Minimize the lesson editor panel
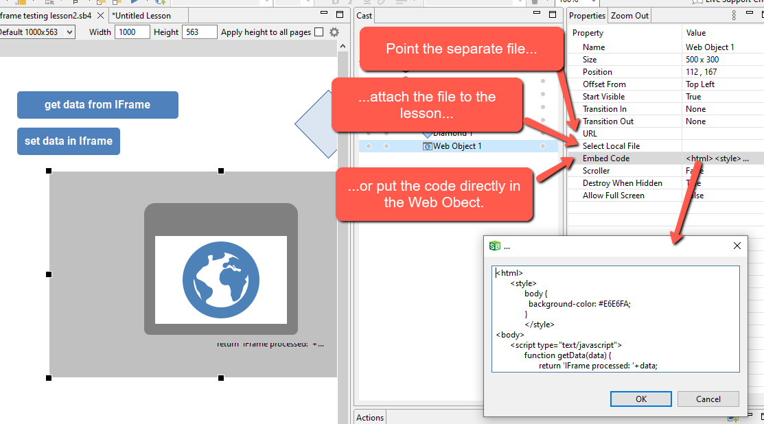 pos(324,13)
